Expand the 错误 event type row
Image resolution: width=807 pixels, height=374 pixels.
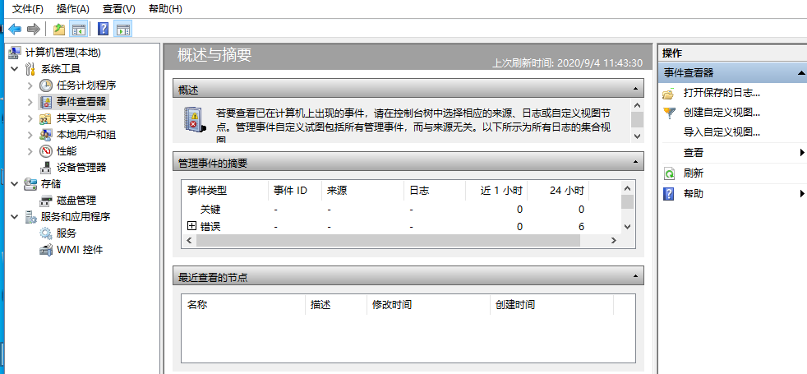click(192, 226)
